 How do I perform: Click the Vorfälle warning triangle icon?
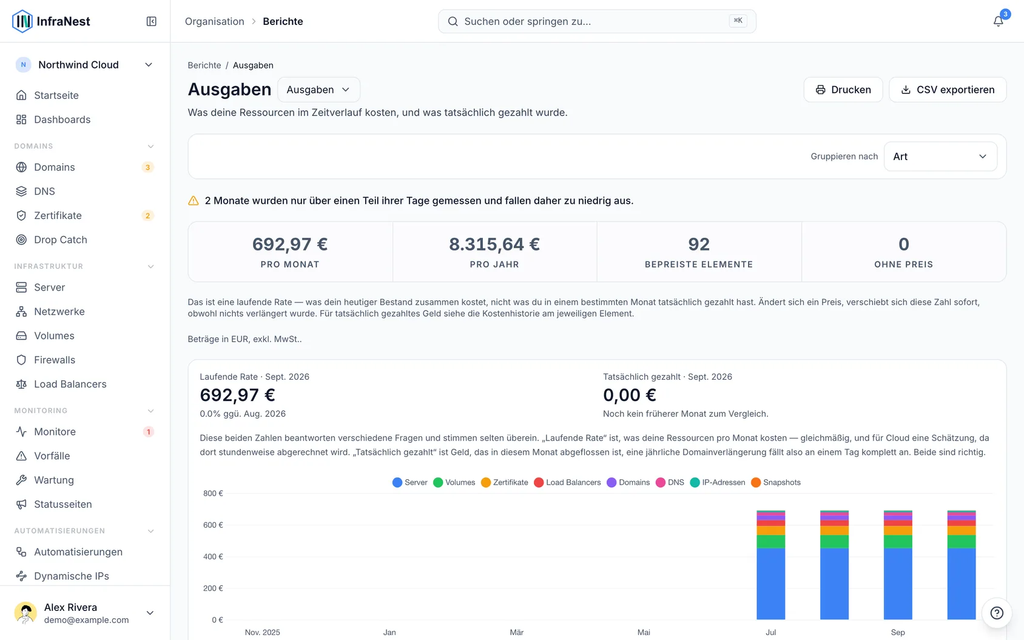(x=21, y=456)
